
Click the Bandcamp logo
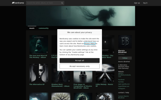(x=18, y=3)
